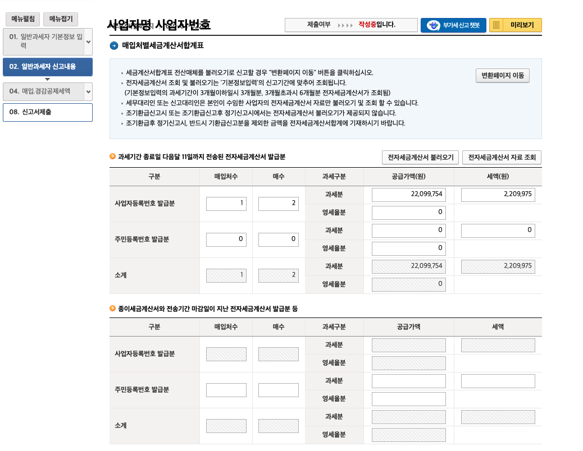
Task: Edit electronic 주민등록번호 발급분 과세분 세액 field
Action: click(498, 231)
